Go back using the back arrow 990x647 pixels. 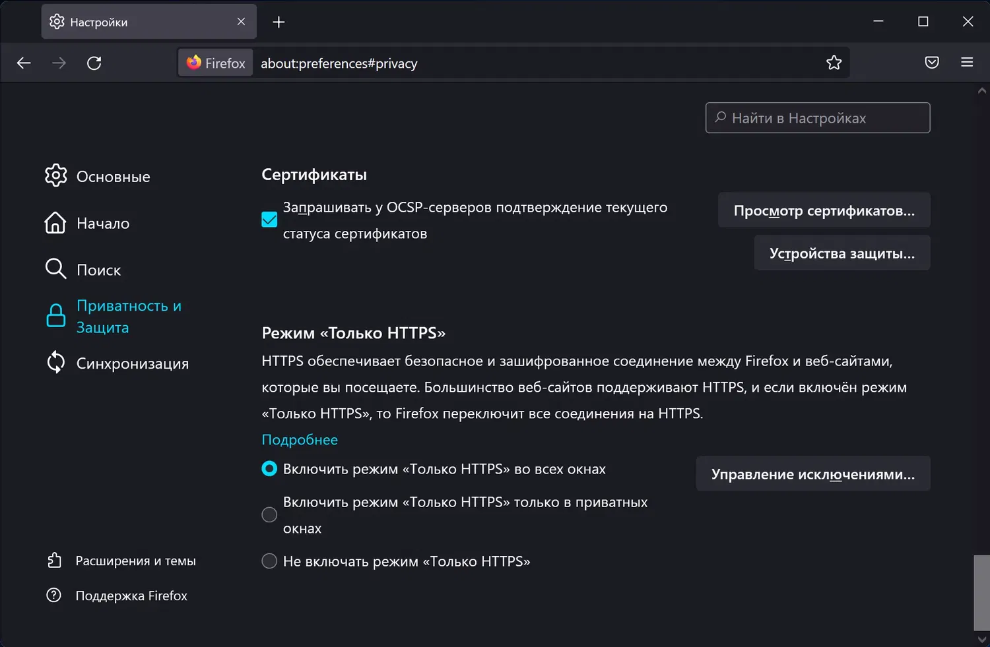pyautogui.click(x=24, y=63)
